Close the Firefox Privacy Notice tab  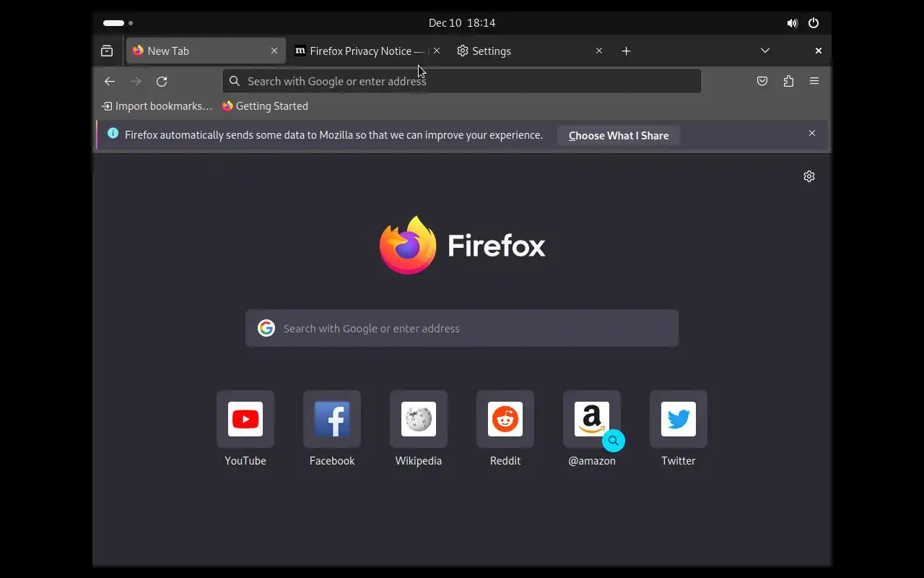click(x=436, y=51)
